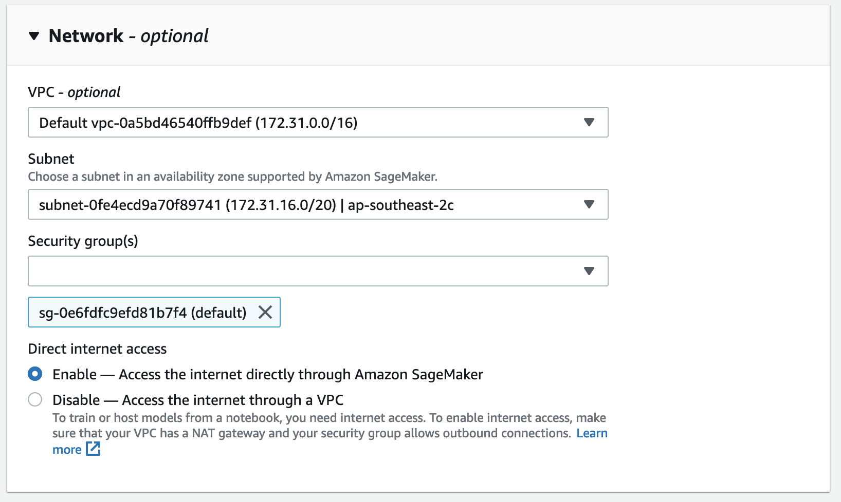Open the Subnet dropdown arrow
The image size is (841, 502).
pyautogui.click(x=589, y=204)
